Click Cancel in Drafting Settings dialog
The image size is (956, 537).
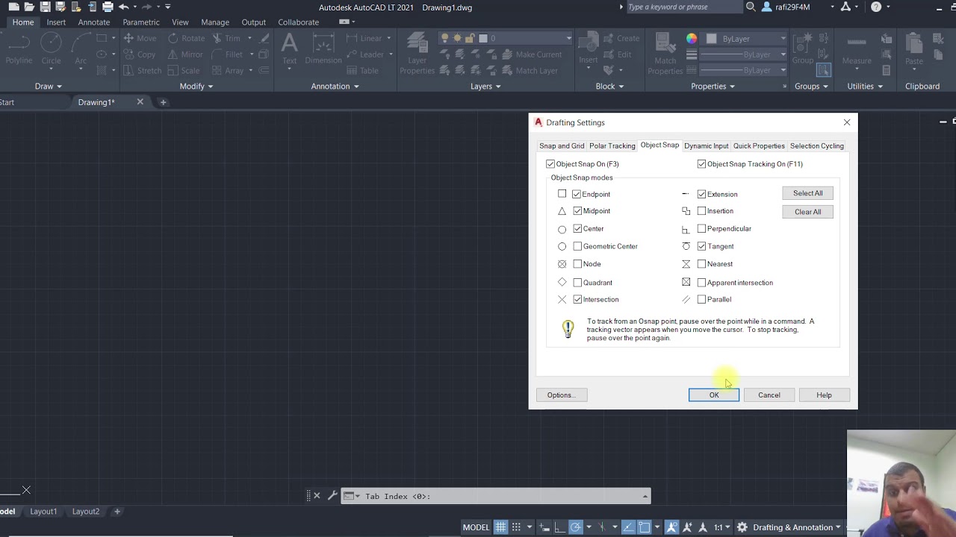tap(769, 395)
